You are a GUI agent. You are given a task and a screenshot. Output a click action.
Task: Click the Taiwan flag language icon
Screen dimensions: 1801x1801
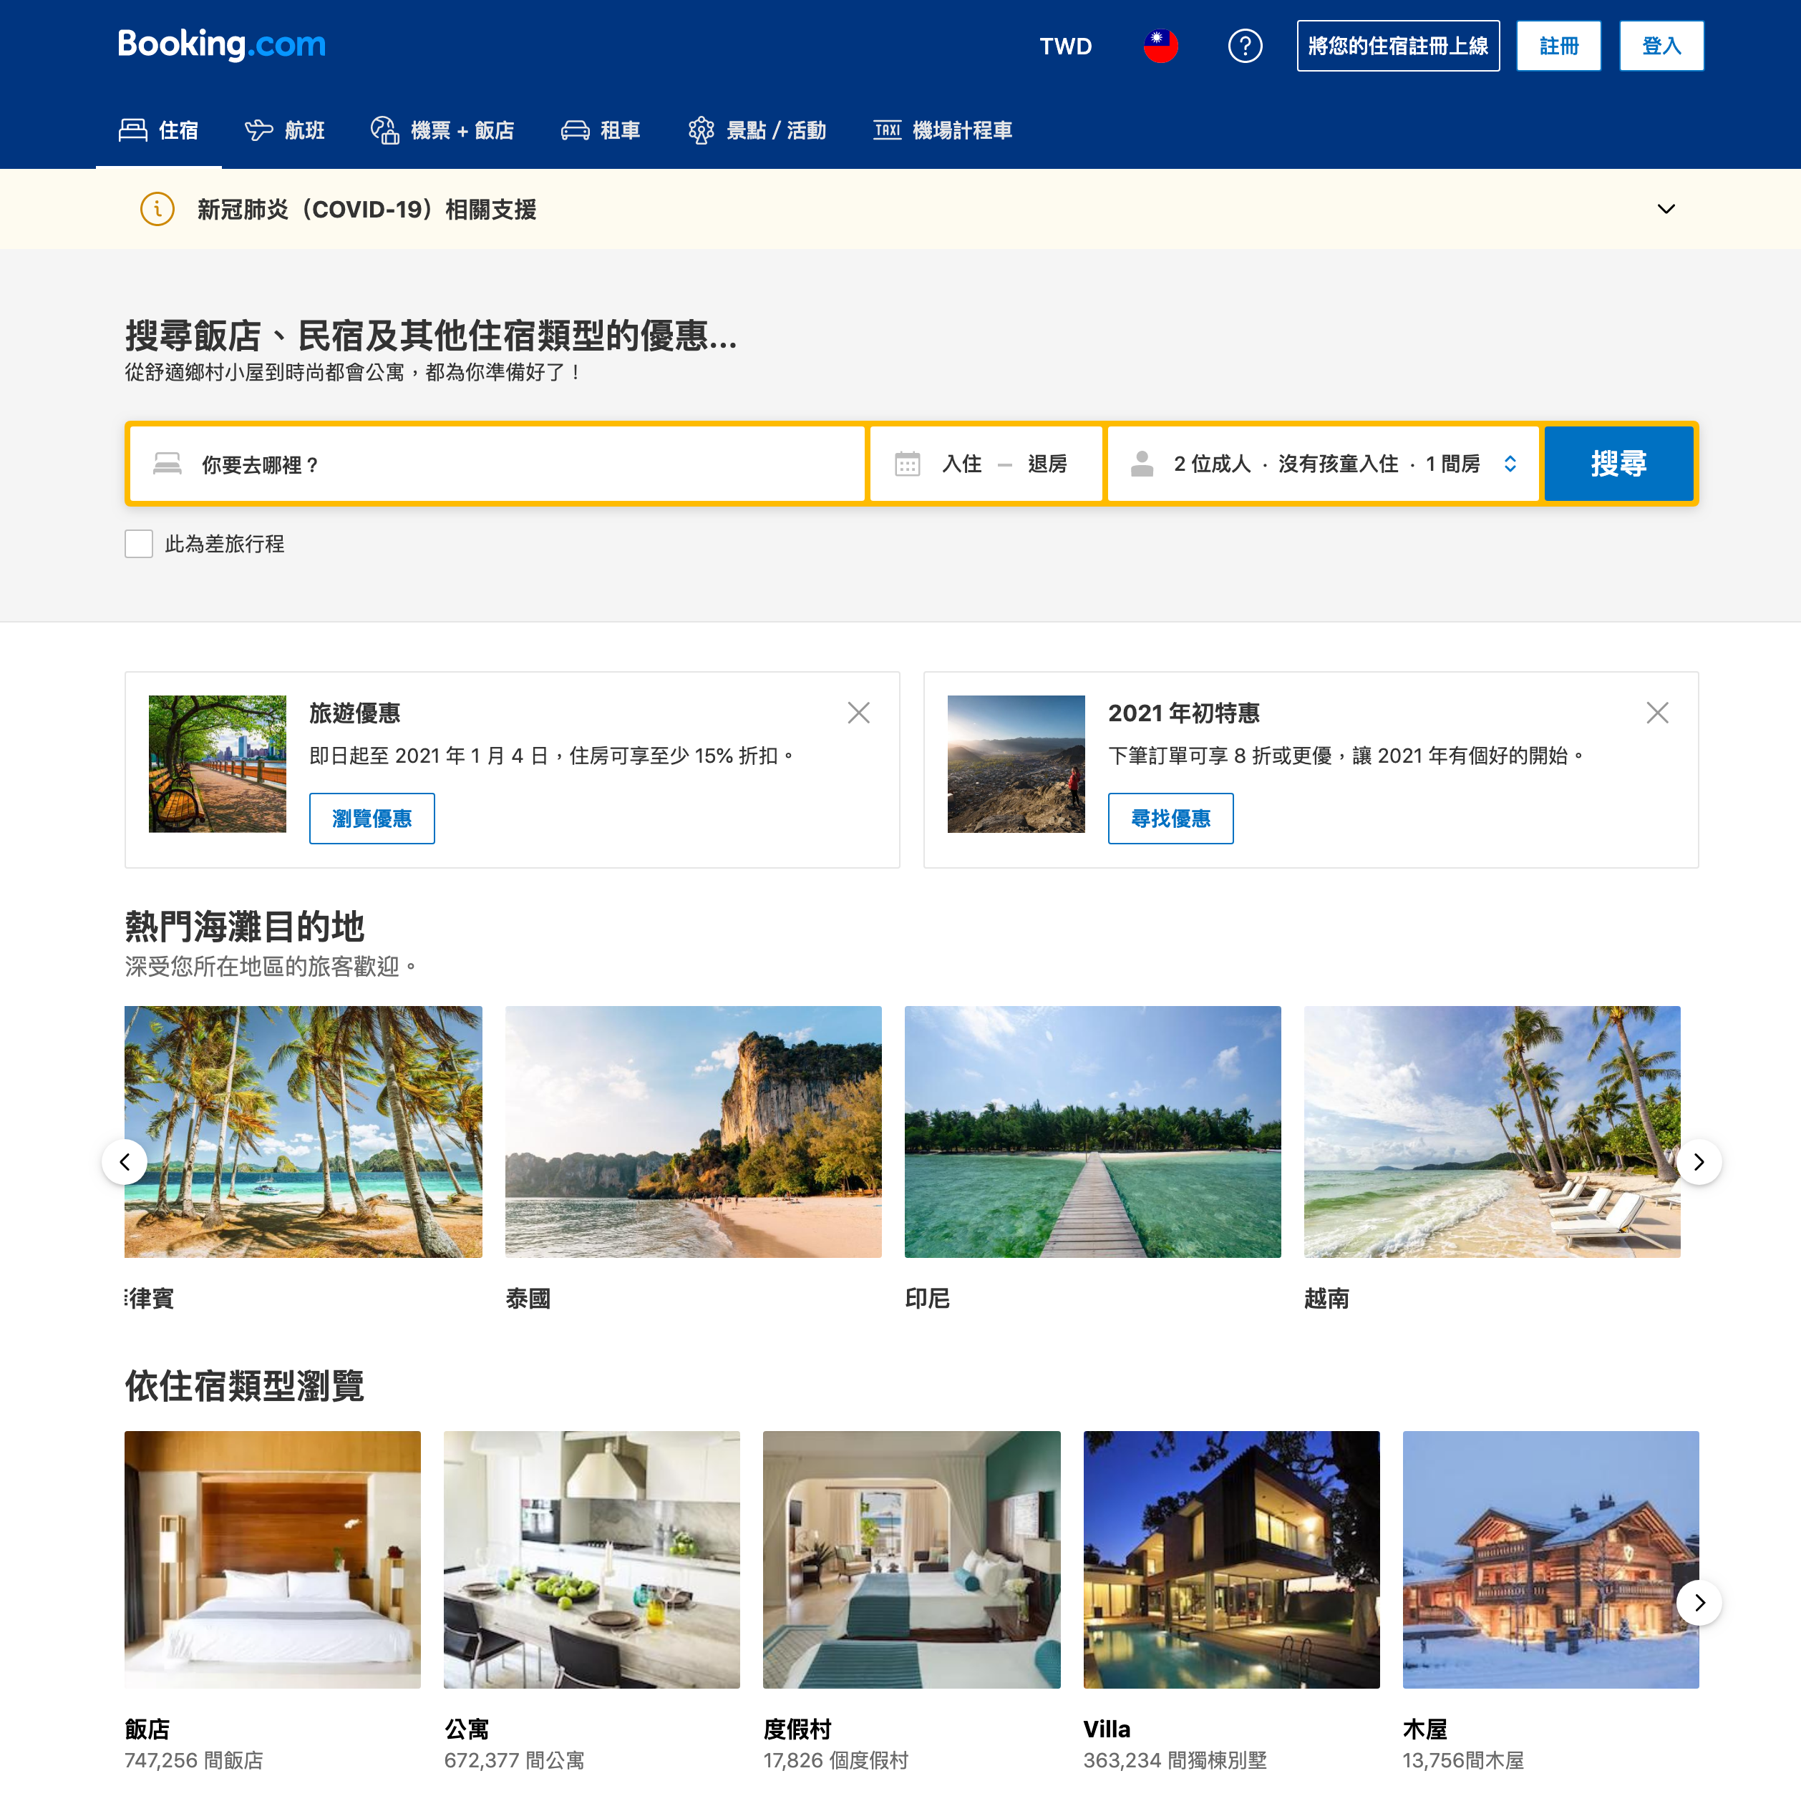point(1160,44)
